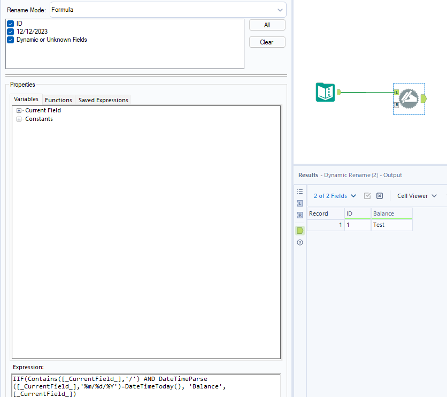
Task: Click the select all fields check icon
Action: pos(367,196)
